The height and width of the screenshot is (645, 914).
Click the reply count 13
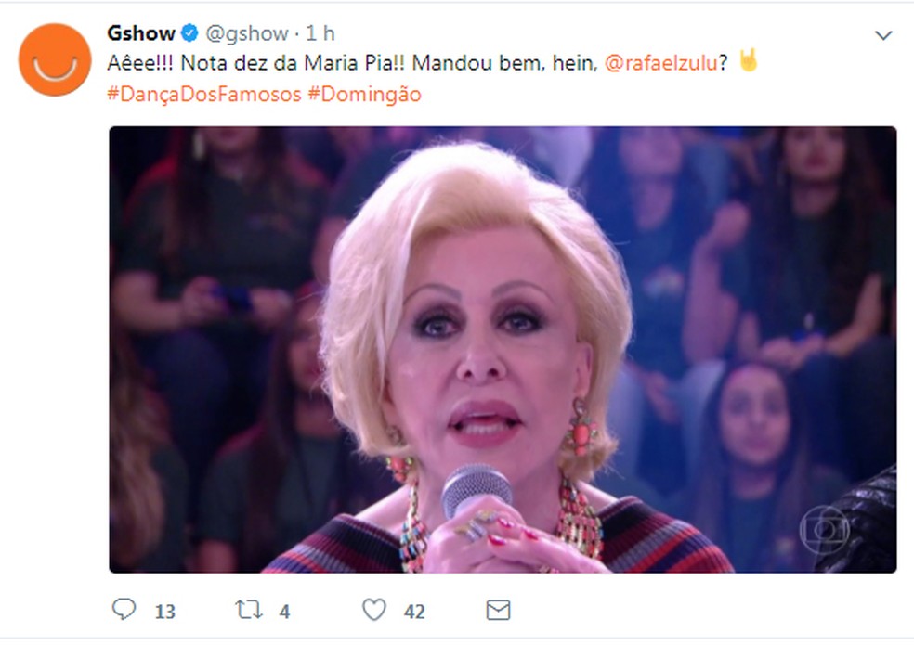click(165, 612)
